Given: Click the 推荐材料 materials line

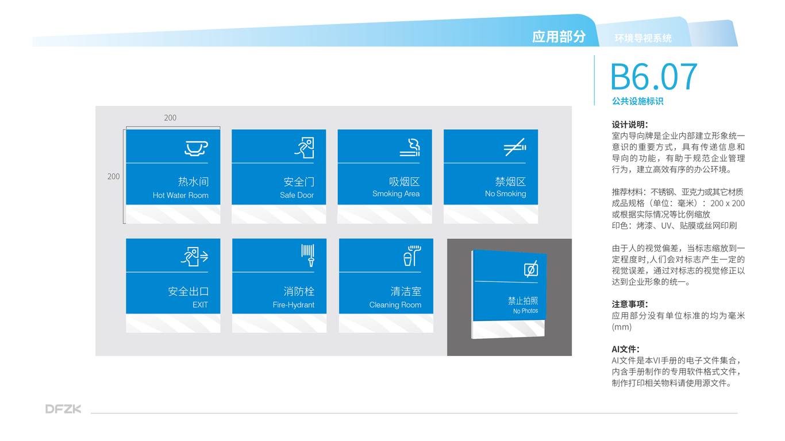Looking at the screenshot, I should click(x=678, y=192).
